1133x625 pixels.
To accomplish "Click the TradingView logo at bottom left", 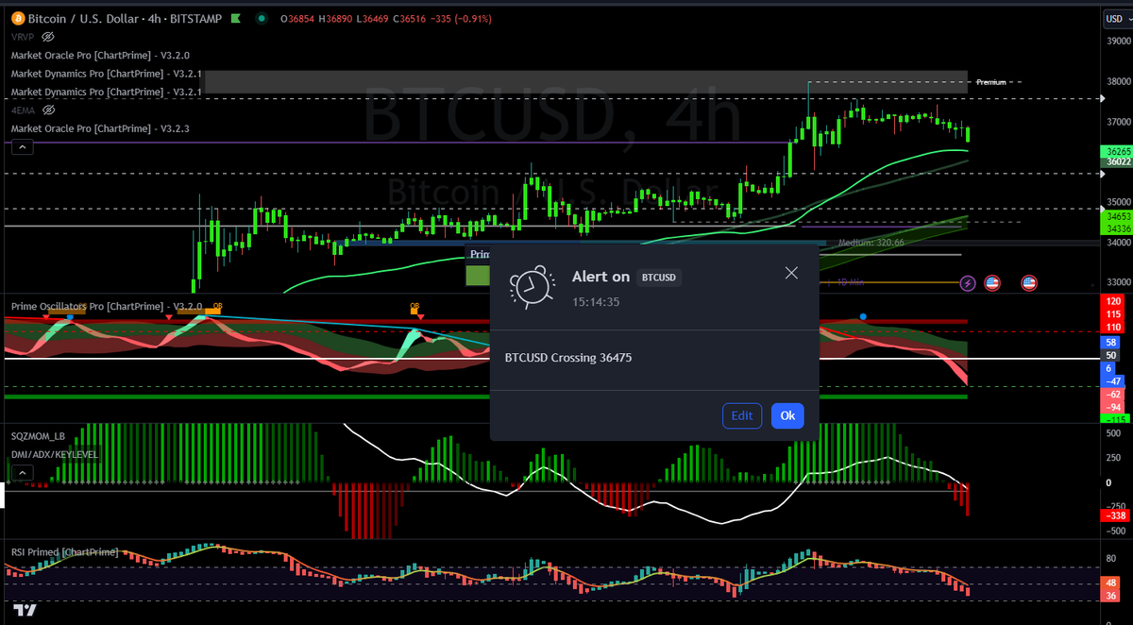I will coord(25,610).
